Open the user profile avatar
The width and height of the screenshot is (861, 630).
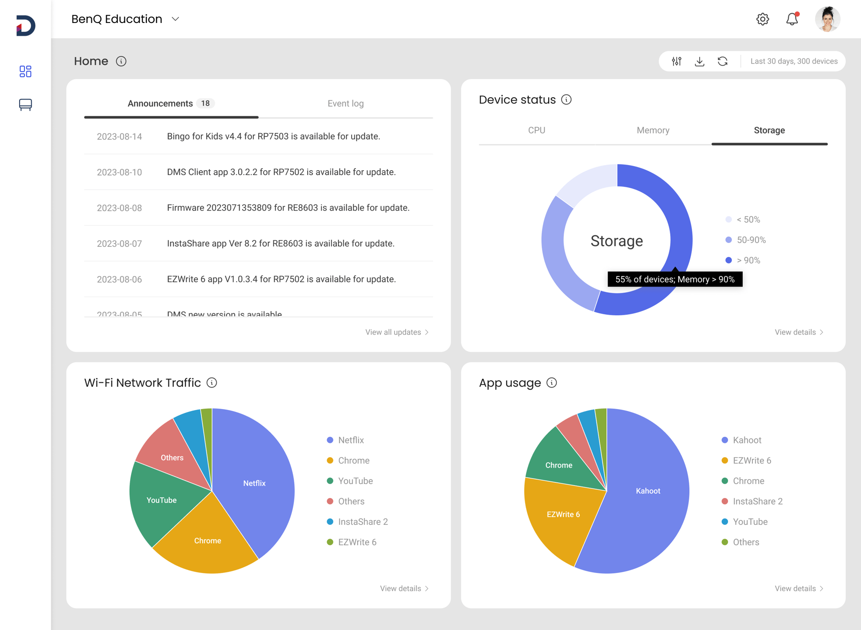click(x=828, y=19)
